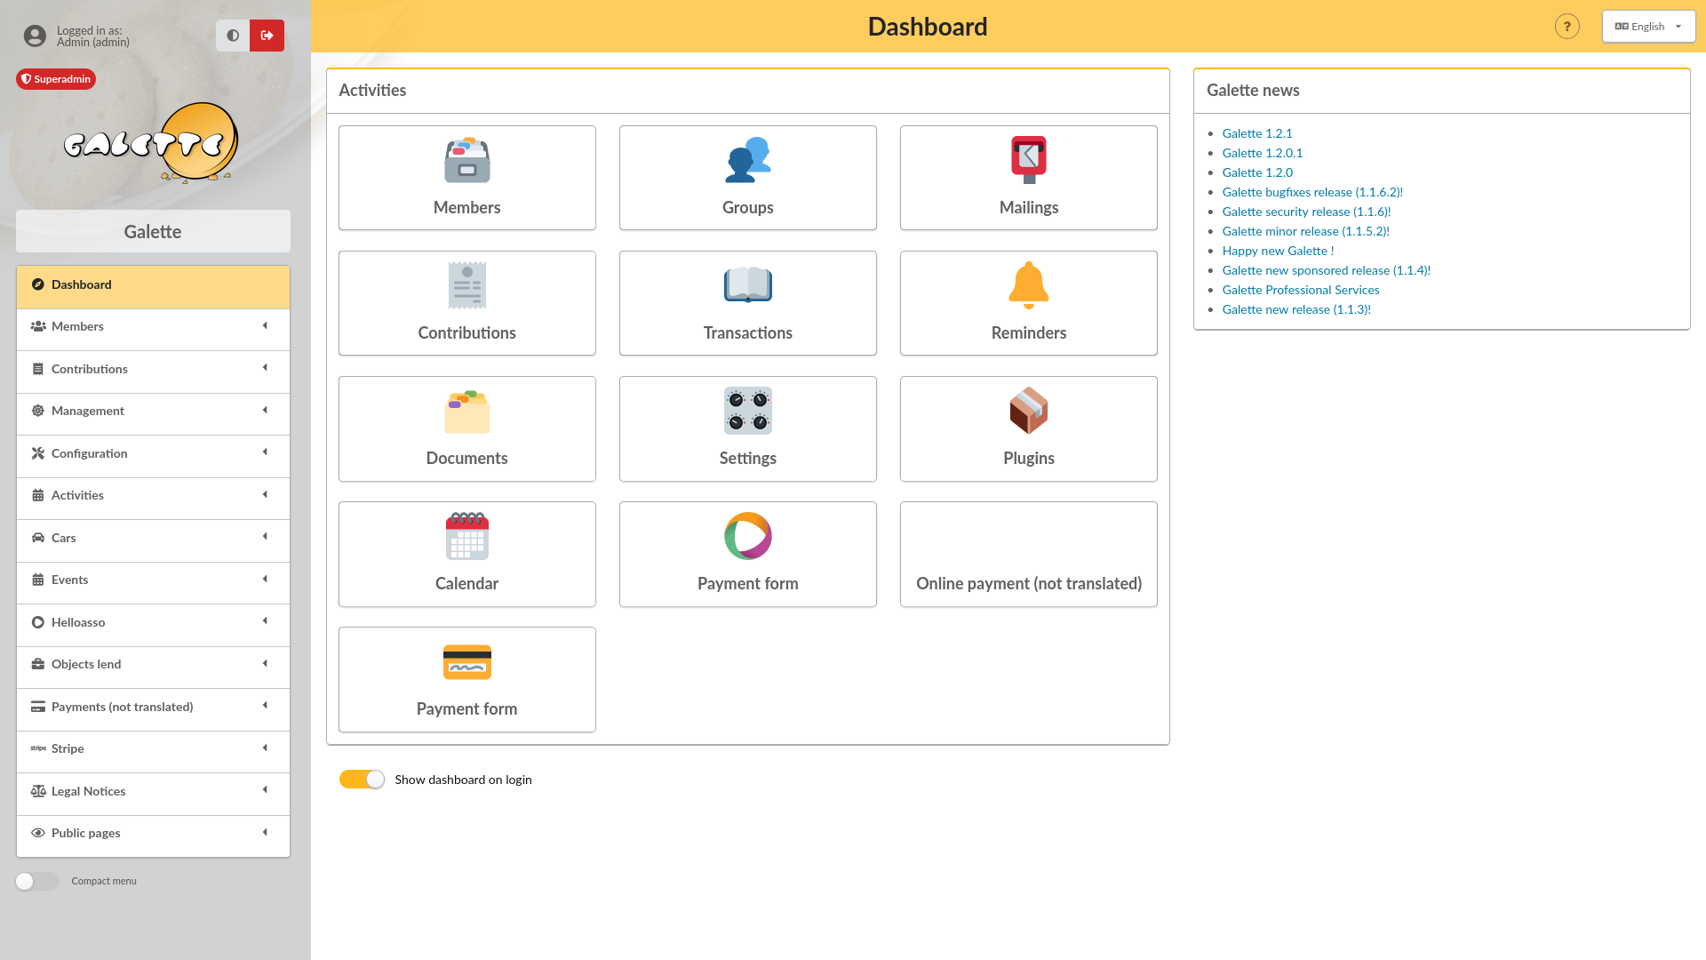Image resolution: width=1706 pixels, height=960 pixels.
Task: Open the Galette 1.2.0 news link
Action: [1257, 172]
